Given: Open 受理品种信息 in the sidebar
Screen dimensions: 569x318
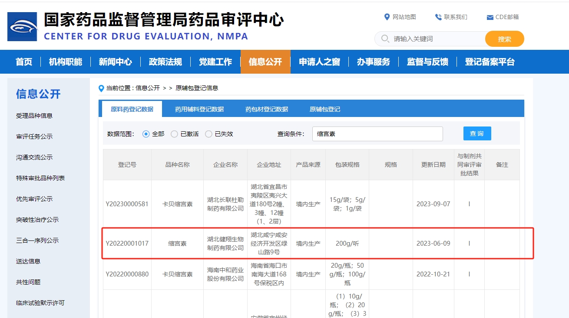Looking at the screenshot, I should tap(34, 116).
